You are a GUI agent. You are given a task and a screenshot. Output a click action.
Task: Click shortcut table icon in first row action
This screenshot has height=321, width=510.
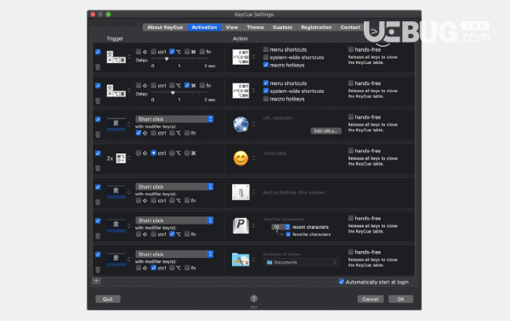coord(241,57)
